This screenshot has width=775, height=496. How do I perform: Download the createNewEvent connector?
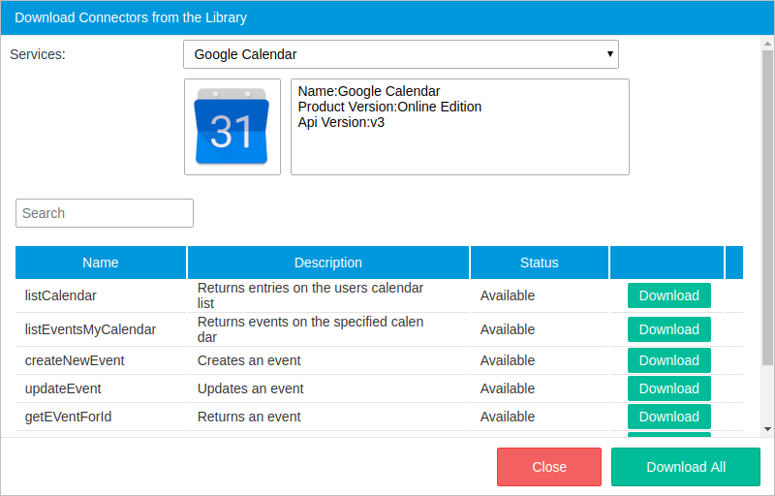click(x=668, y=360)
